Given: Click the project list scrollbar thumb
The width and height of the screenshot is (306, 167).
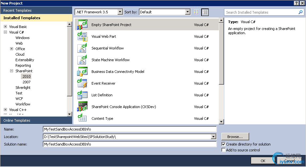Looking at the screenshot, I should 221,54.
